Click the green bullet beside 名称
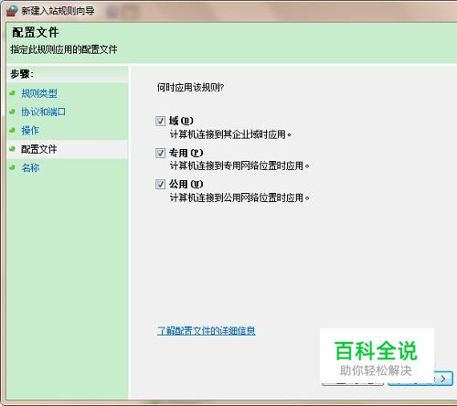Screen dimensions: 457x406 pyautogui.click(x=12, y=167)
